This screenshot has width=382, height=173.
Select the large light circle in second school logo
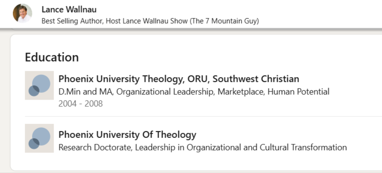41,136
